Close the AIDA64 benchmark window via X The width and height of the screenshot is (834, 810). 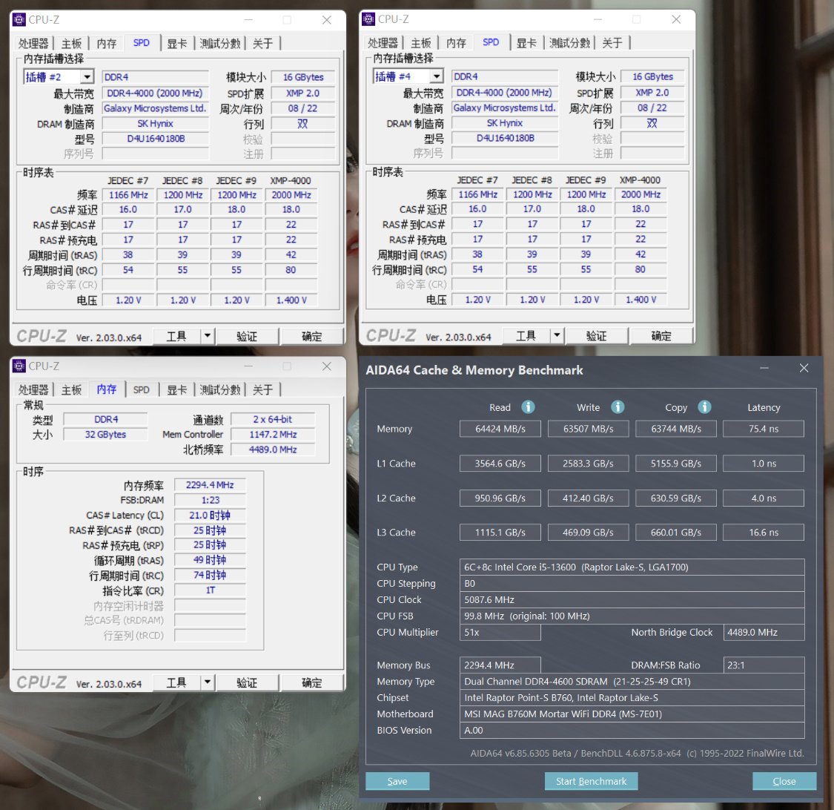coord(804,368)
